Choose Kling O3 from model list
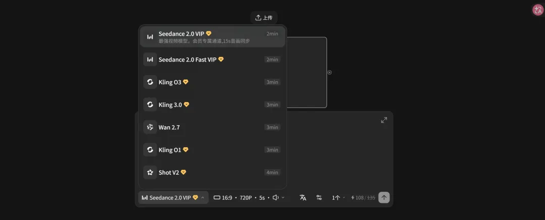The image size is (545, 220). [x=212, y=82]
